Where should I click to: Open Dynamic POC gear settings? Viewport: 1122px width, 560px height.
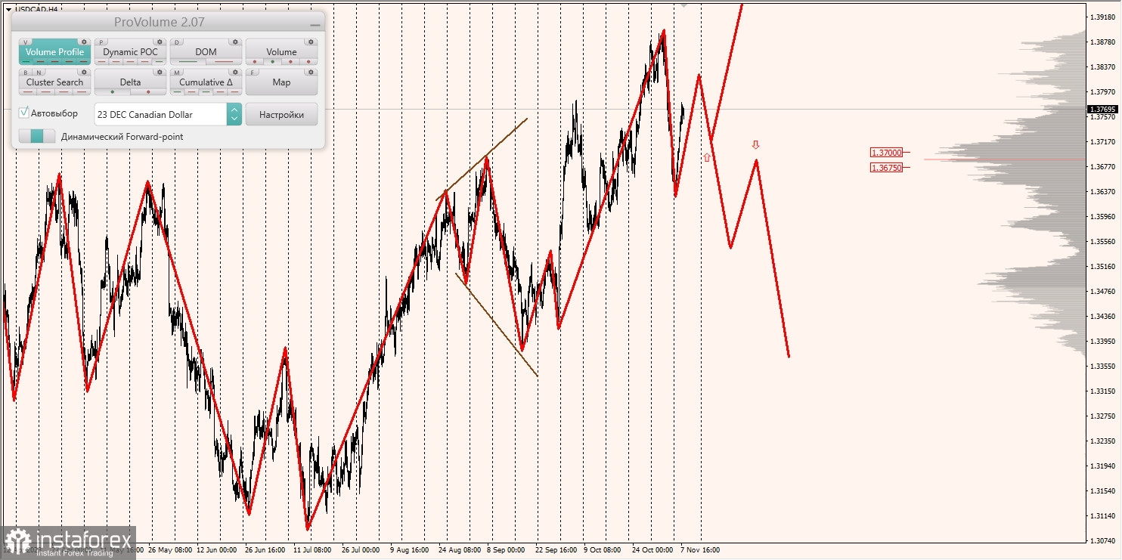pos(160,42)
